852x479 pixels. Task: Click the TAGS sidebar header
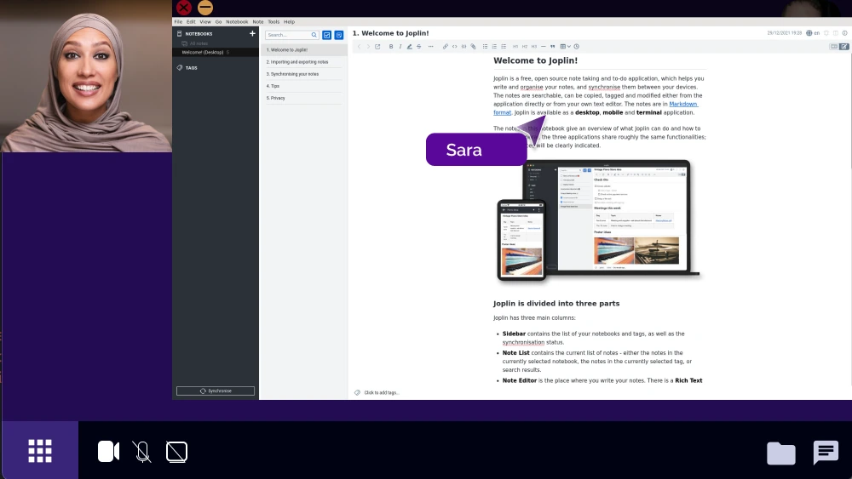click(x=191, y=68)
